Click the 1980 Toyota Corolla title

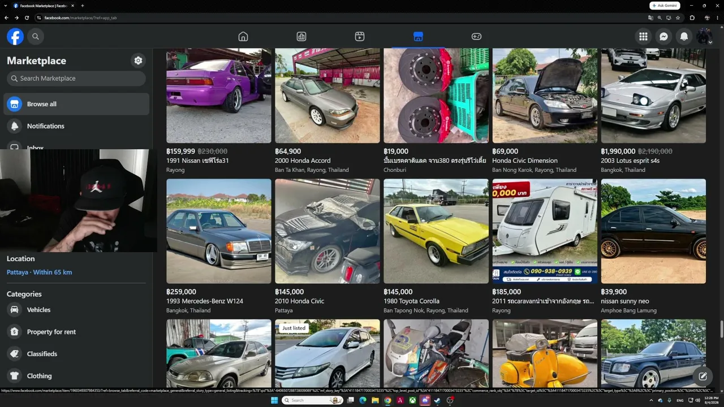click(x=411, y=301)
